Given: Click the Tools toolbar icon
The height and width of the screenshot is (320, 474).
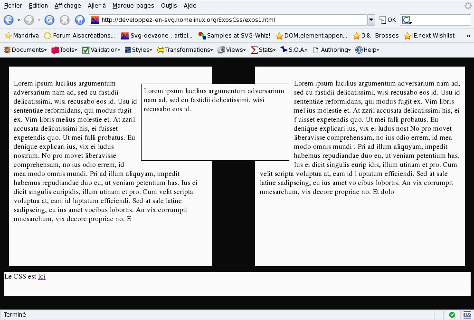Looking at the screenshot, I should [55, 50].
